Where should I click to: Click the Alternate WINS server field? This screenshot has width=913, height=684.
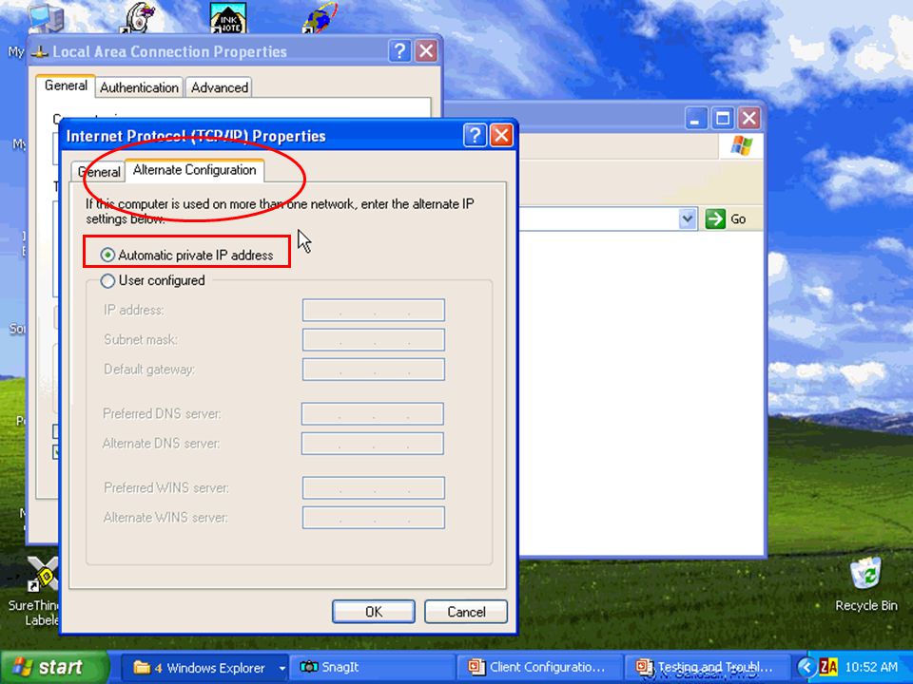373,517
